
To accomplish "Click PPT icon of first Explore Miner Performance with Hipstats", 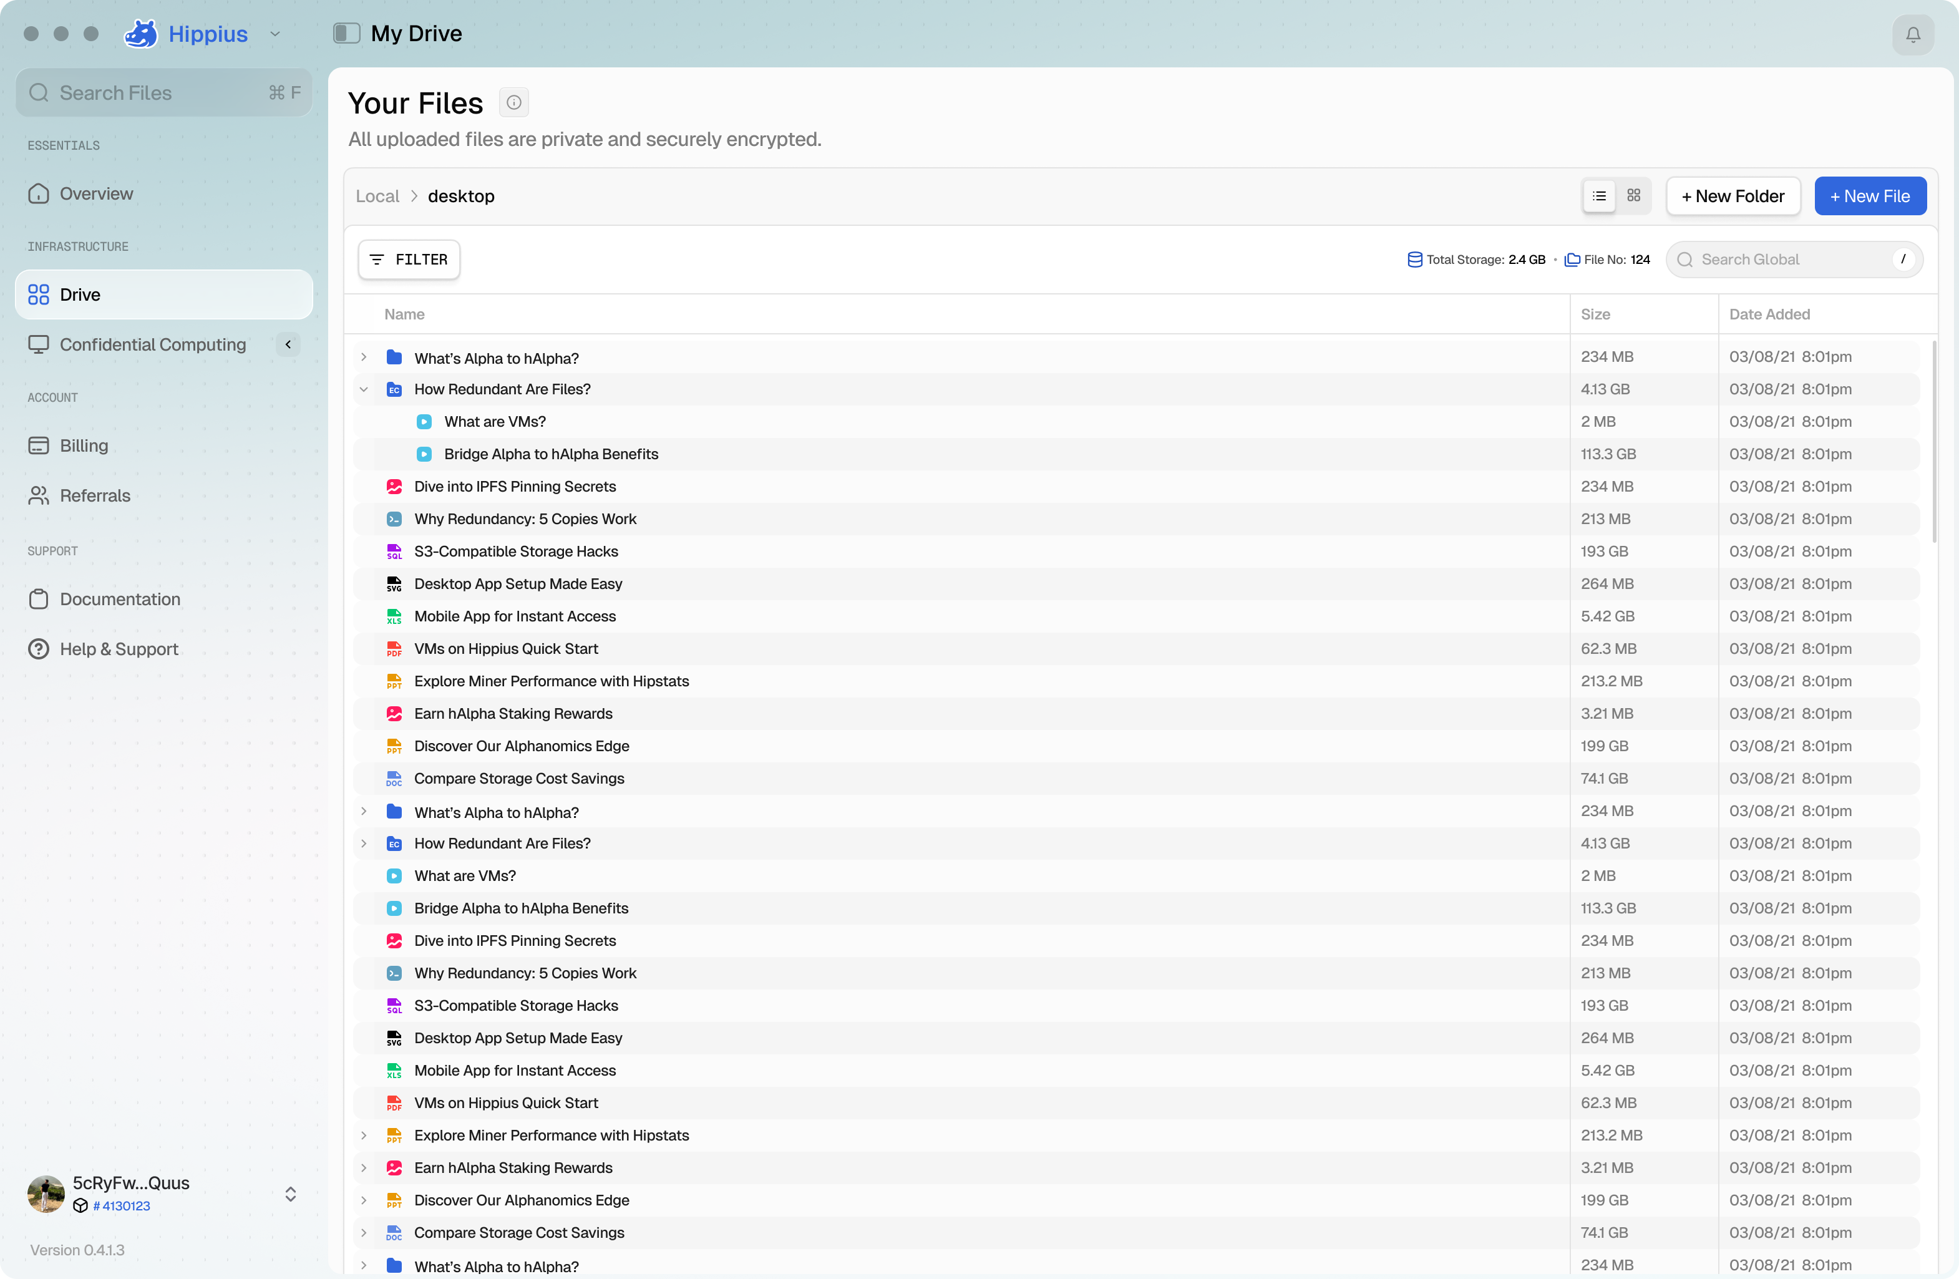I will 394,681.
